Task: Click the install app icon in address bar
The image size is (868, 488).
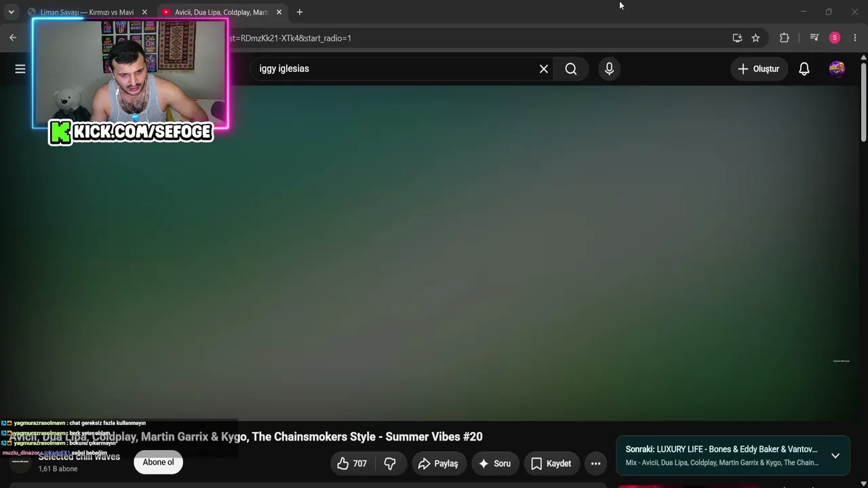Action: pyautogui.click(x=737, y=38)
